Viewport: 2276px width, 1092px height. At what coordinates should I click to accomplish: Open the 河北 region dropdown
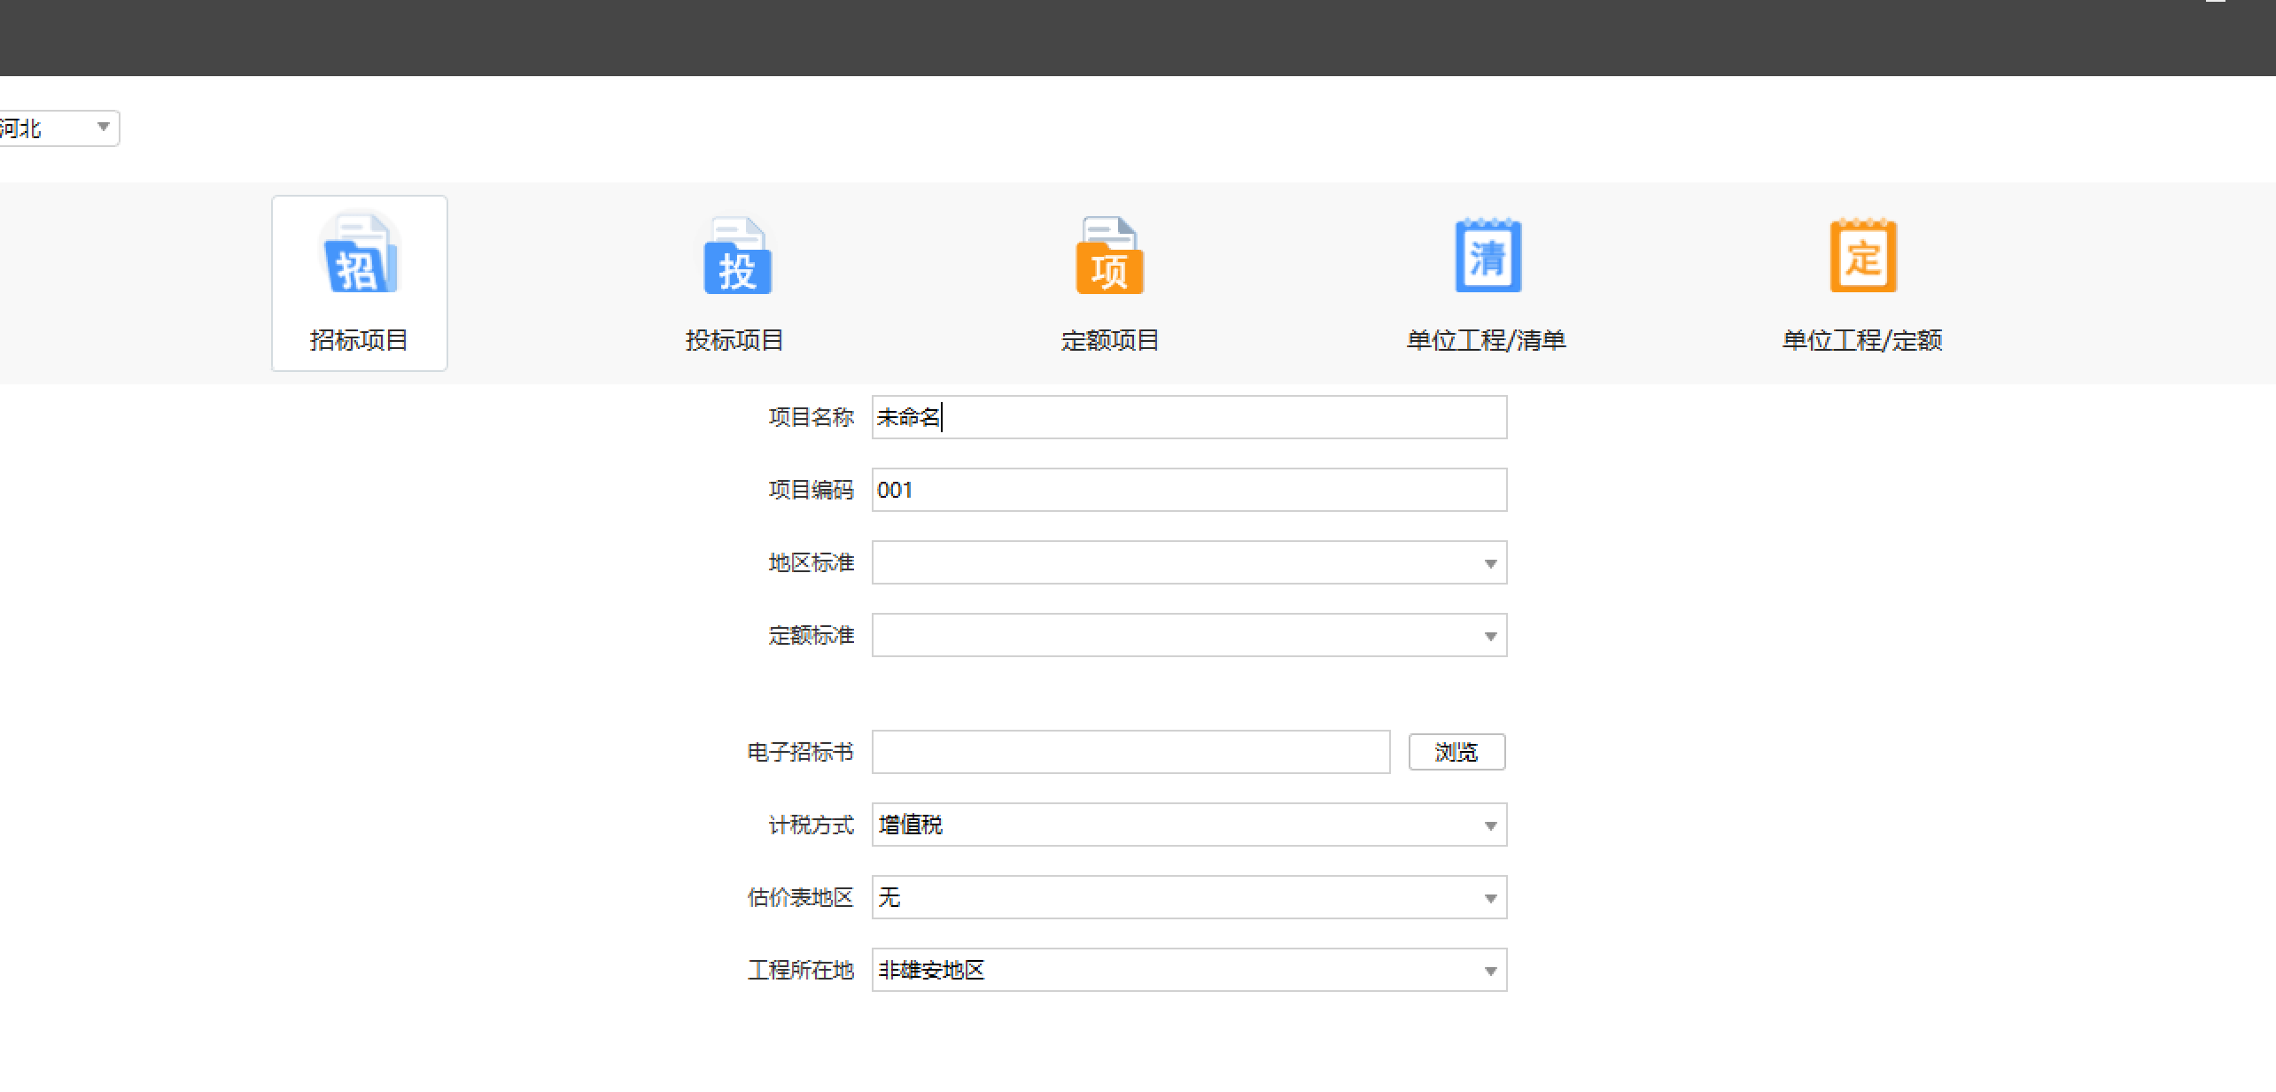pyautogui.click(x=58, y=128)
